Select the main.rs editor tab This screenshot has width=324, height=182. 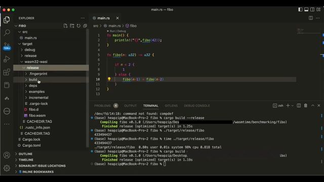[x=103, y=18]
